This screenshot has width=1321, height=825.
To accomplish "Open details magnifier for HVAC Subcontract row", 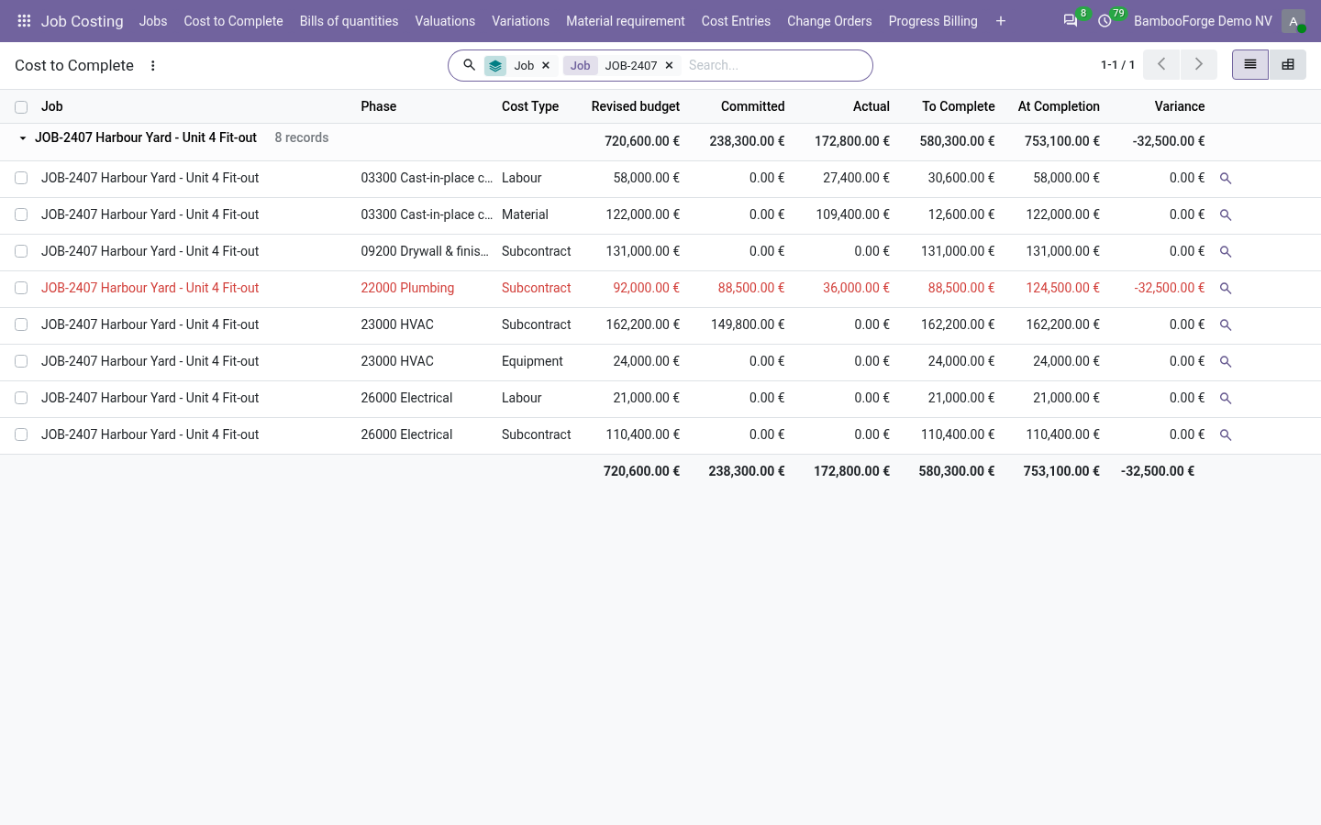I will (1226, 325).
